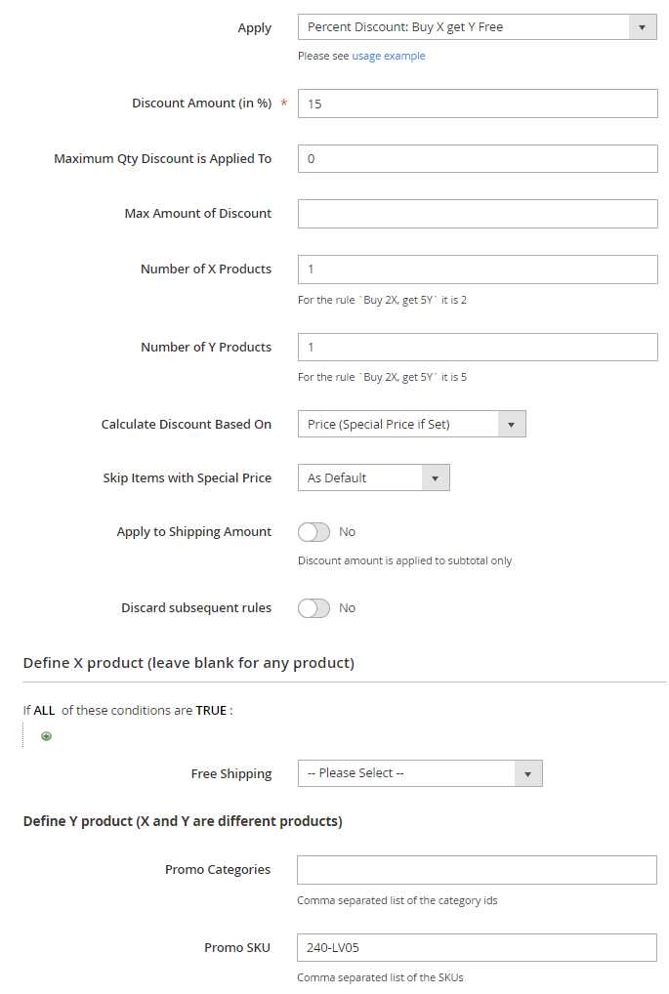Focus the Maximum Qty Discount is Applied To field
669x994 pixels.
point(477,158)
